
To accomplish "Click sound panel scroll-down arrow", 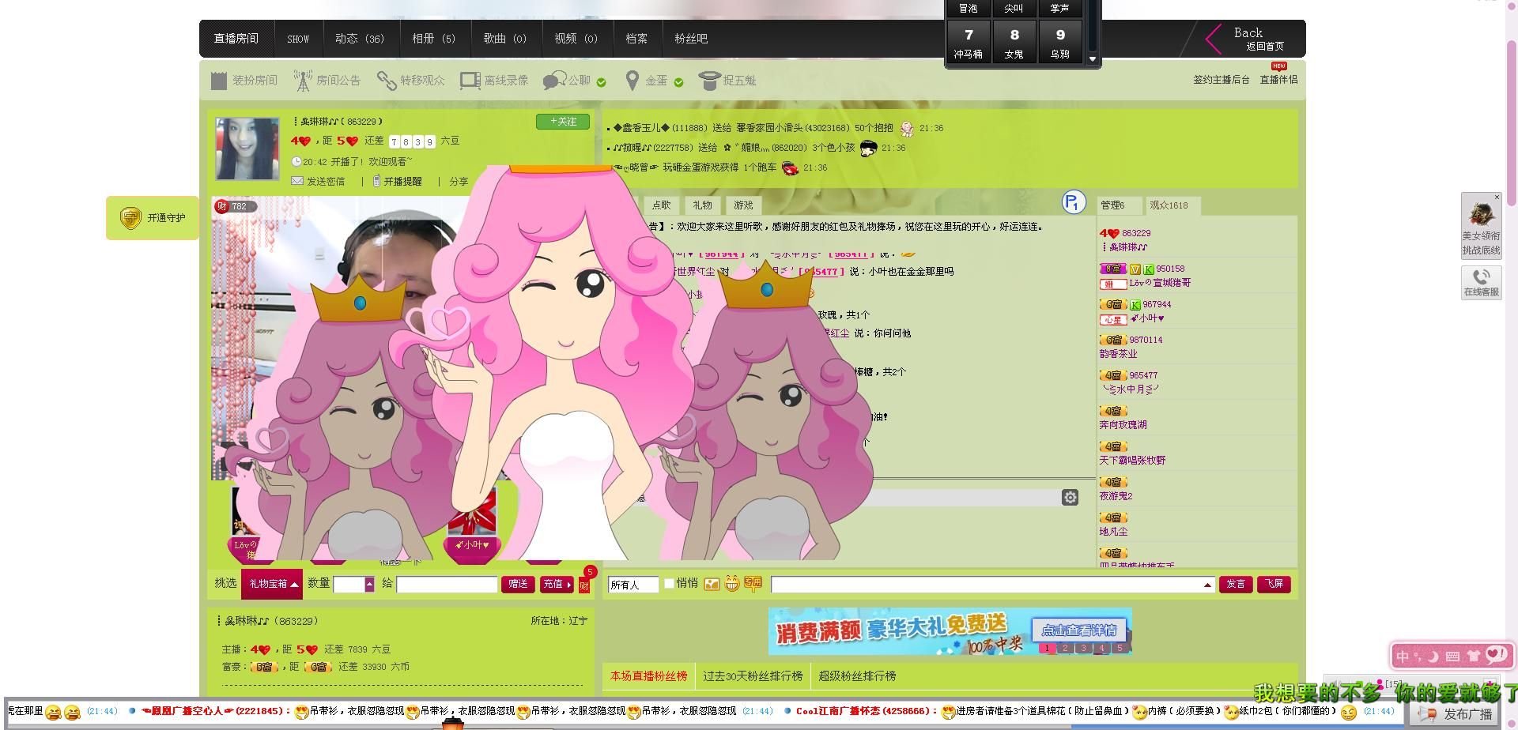I will pyautogui.click(x=1093, y=59).
